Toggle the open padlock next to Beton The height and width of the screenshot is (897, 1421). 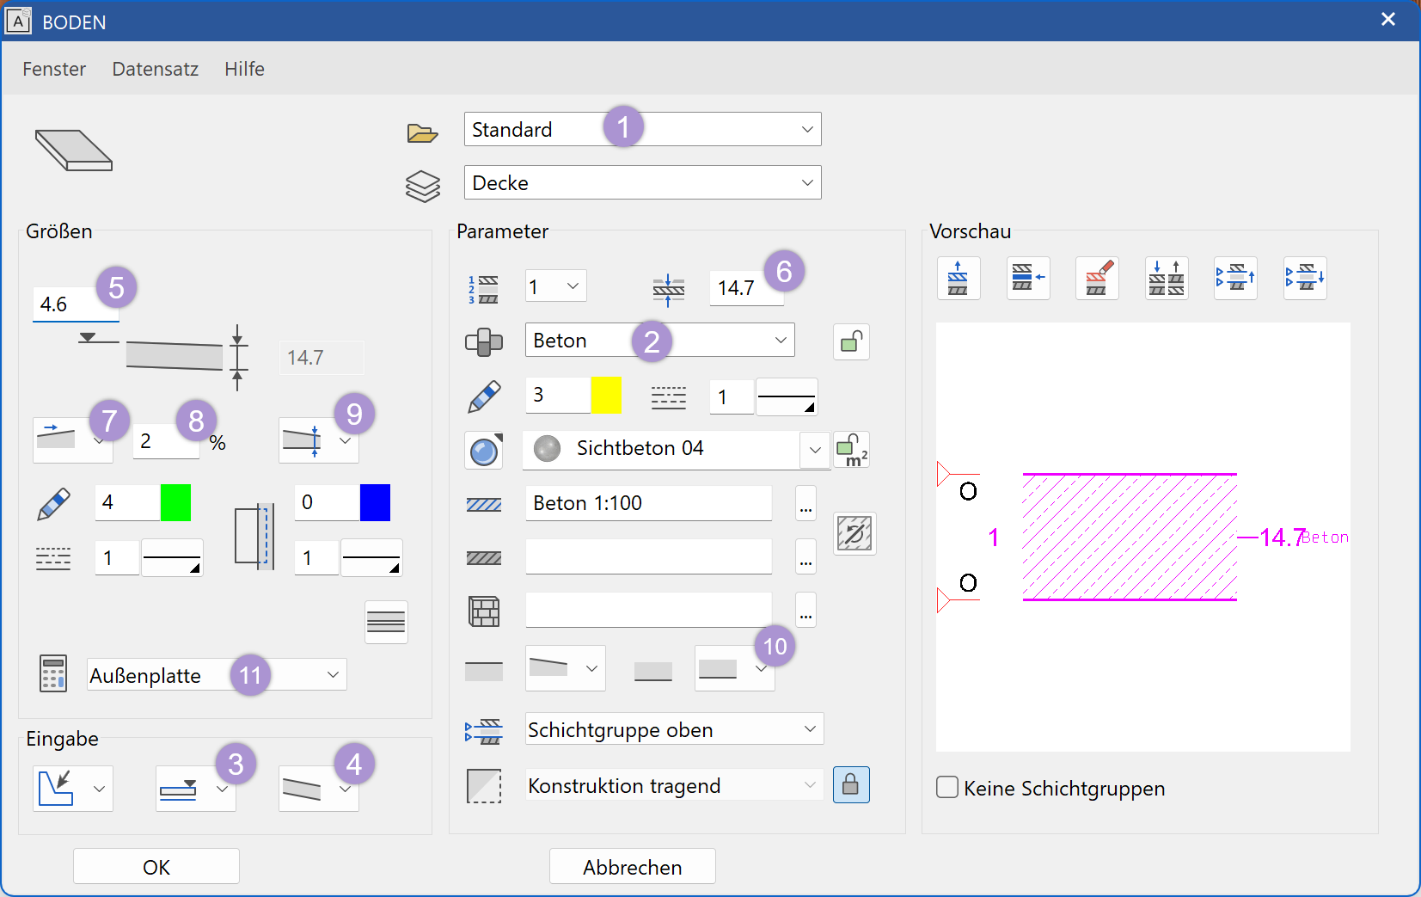[851, 342]
